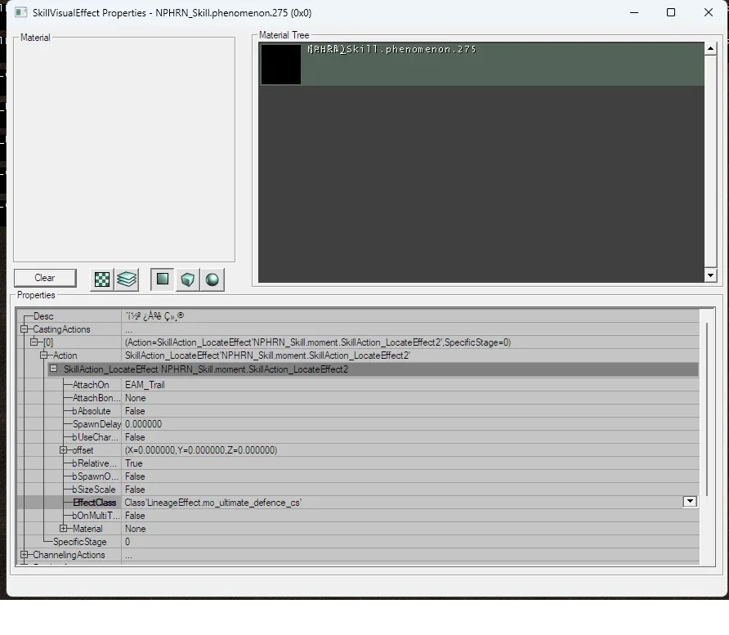The image size is (729, 635).
Task: Click the Action row value text
Action: tap(267, 356)
